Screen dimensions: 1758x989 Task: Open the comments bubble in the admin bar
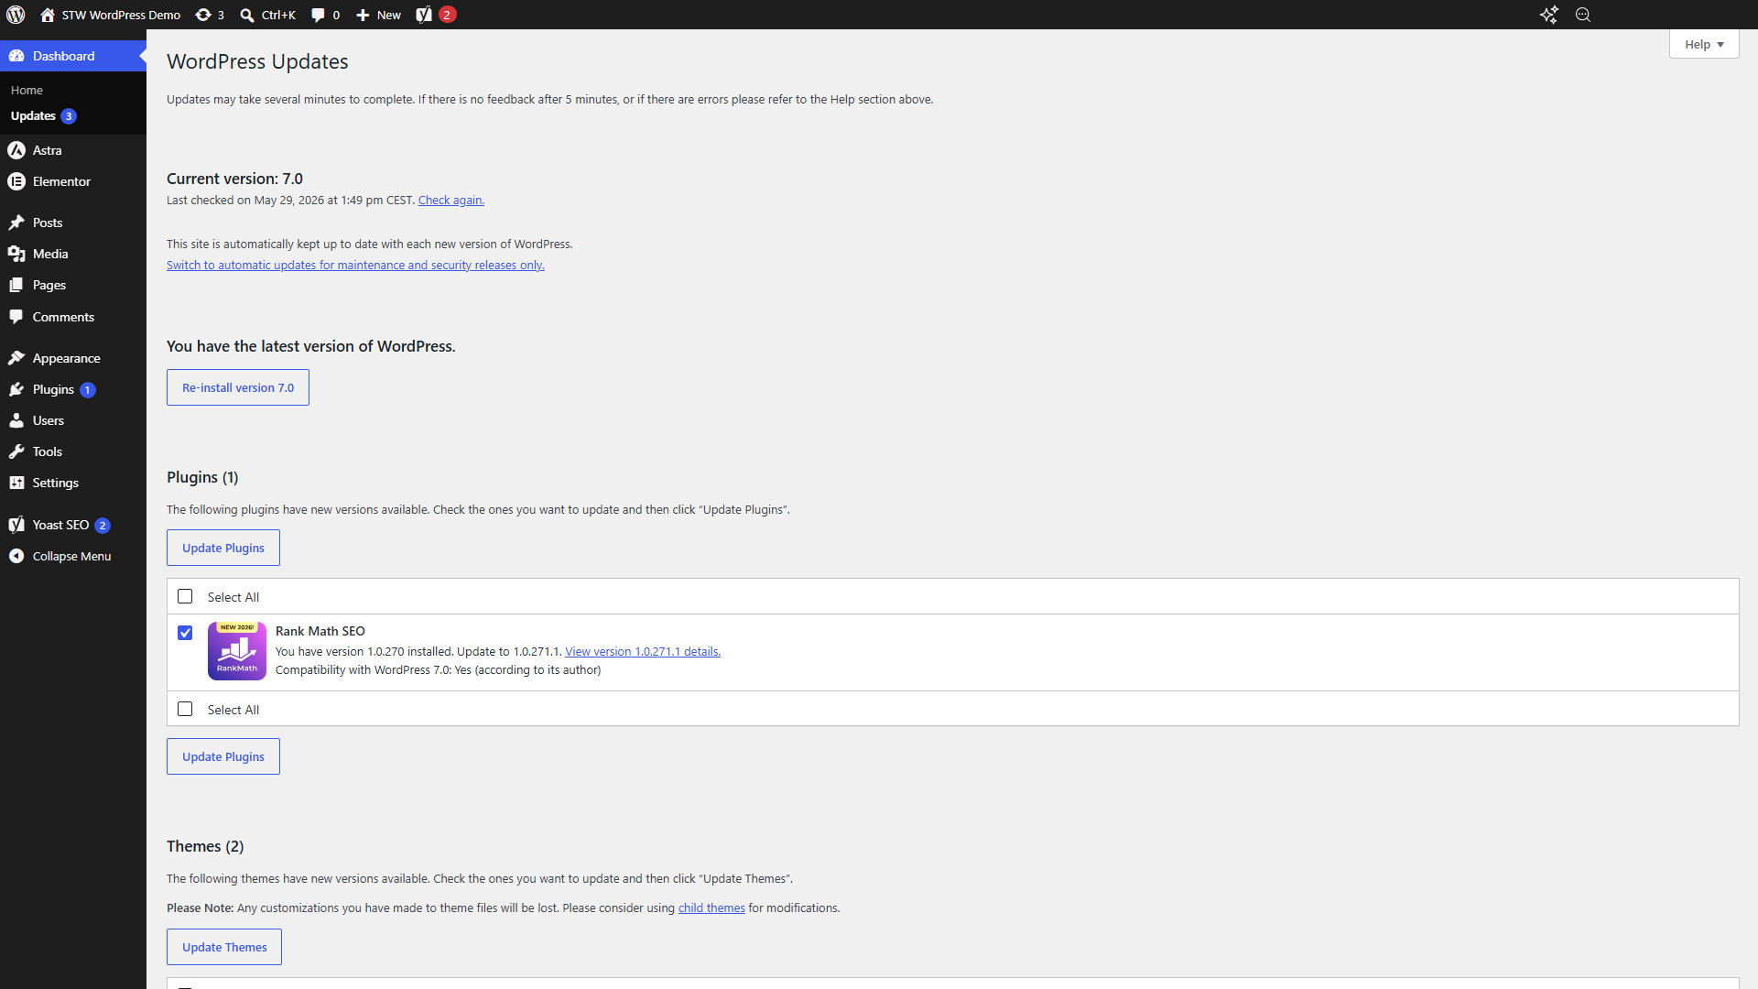(x=318, y=15)
